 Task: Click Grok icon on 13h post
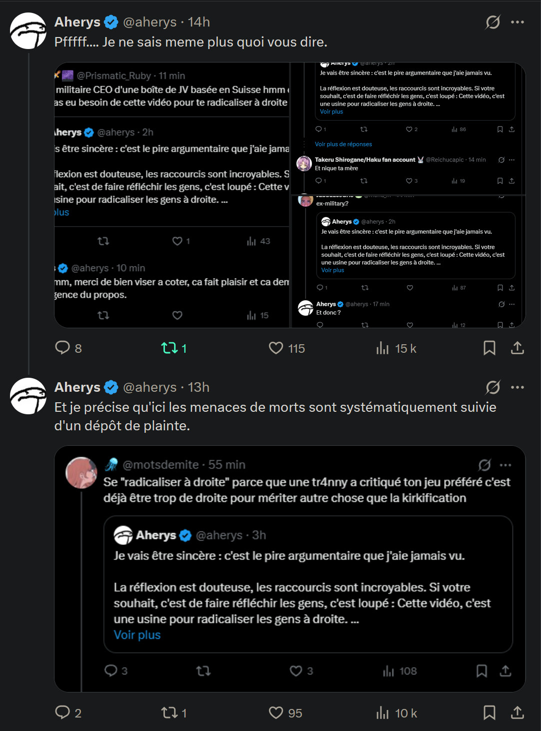(x=493, y=387)
